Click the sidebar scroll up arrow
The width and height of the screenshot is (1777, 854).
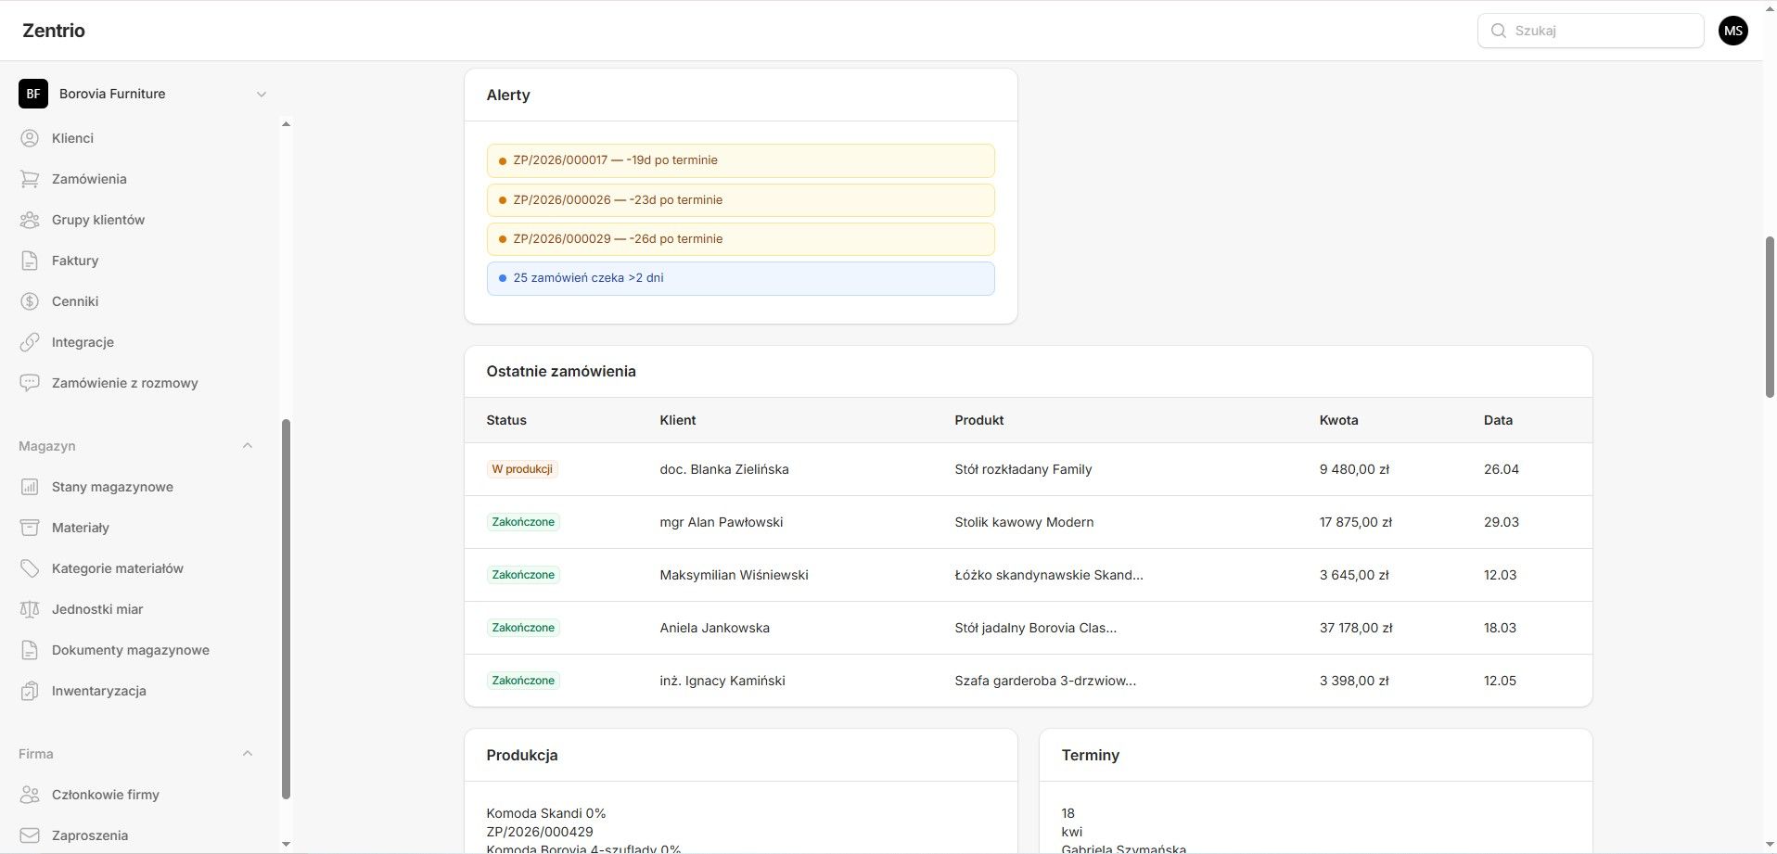(286, 124)
